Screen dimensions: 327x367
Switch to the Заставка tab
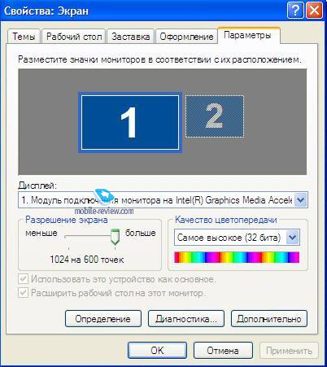click(131, 37)
